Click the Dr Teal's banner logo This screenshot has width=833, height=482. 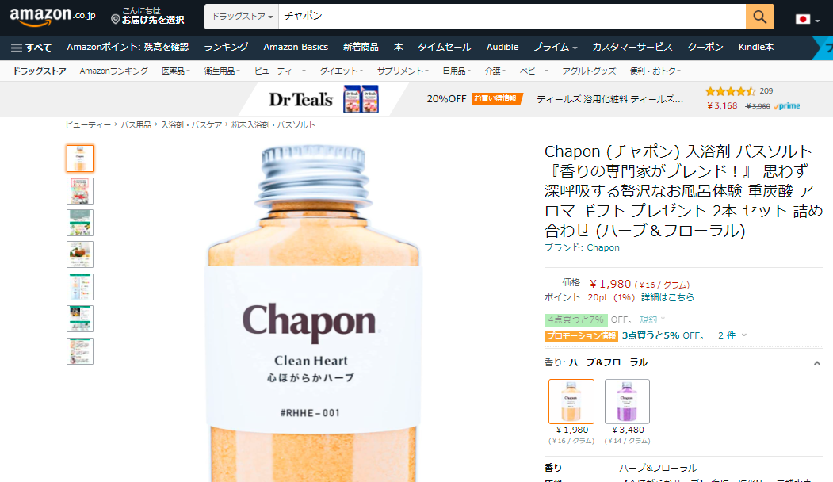pos(300,99)
